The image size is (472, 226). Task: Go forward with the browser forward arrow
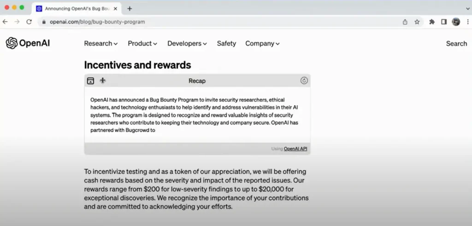17,22
